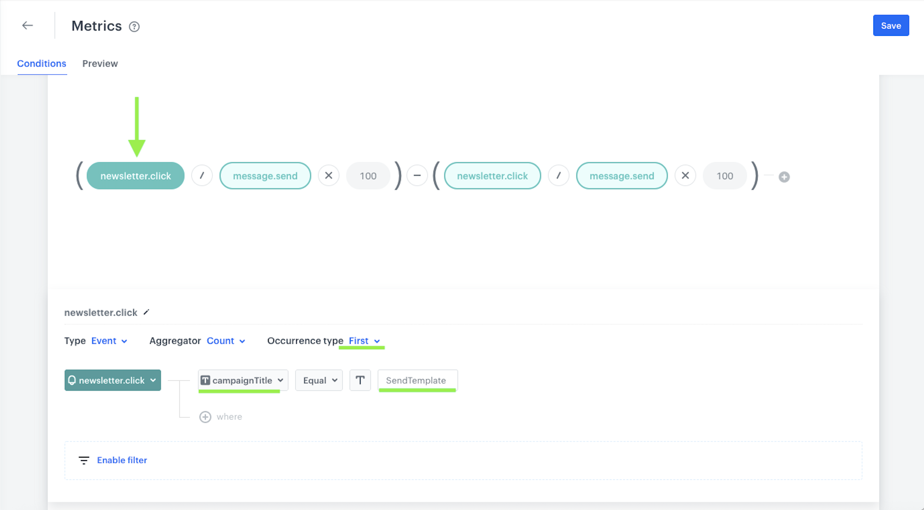Click the pencil to rename newsletter.click metric

point(146,312)
